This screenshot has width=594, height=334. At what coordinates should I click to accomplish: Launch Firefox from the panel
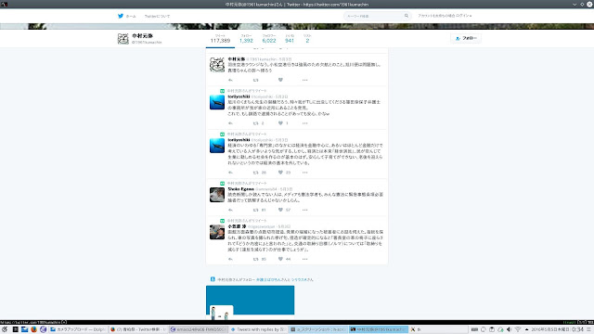tap(33, 329)
